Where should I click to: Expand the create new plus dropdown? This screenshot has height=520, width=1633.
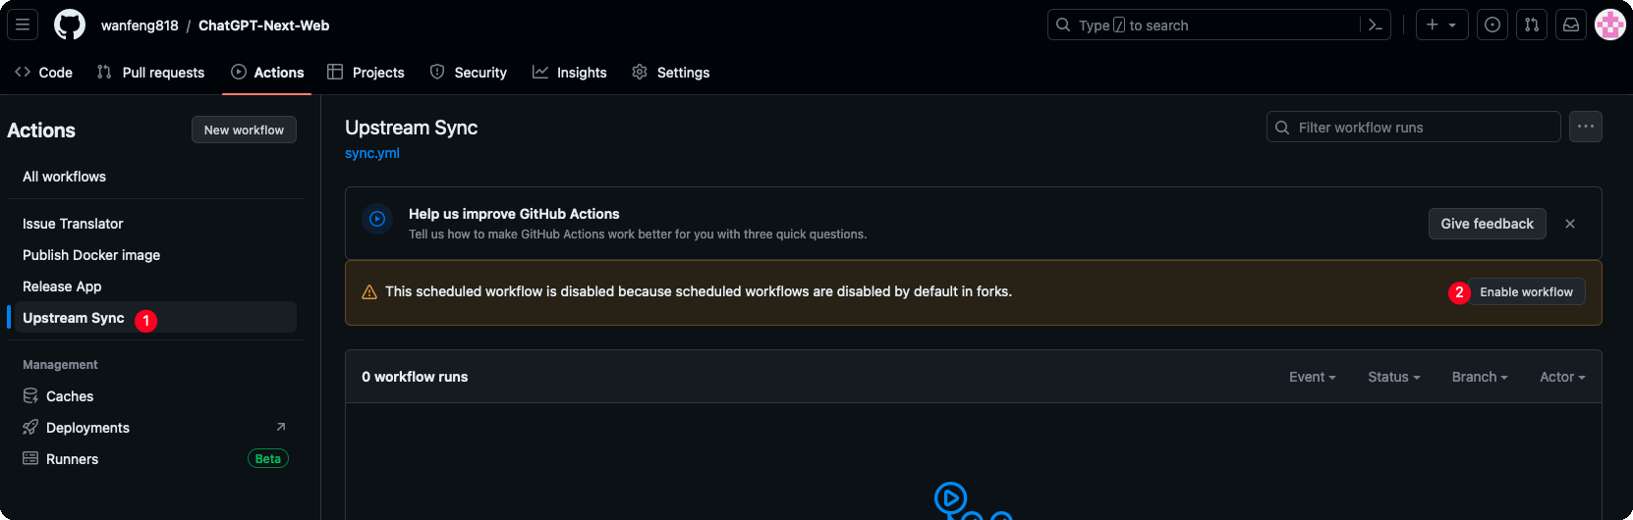1441,25
